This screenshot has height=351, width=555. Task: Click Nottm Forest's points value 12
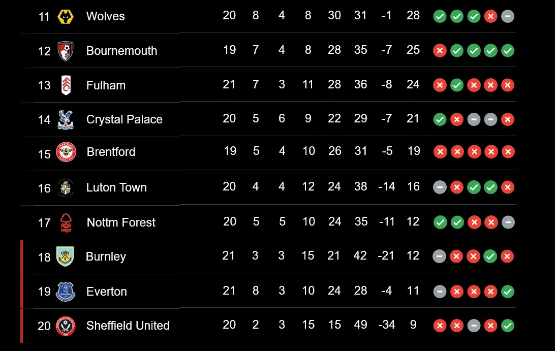point(413,221)
